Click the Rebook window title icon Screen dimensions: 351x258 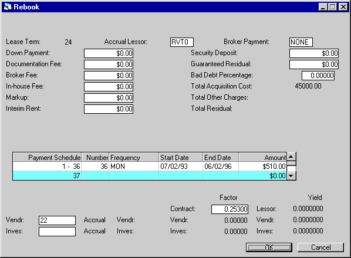click(x=8, y=7)
